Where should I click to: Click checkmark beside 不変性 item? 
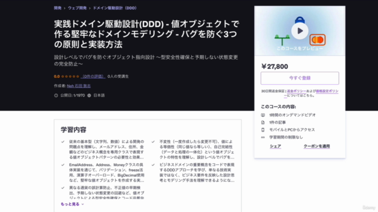pos(153,142)
